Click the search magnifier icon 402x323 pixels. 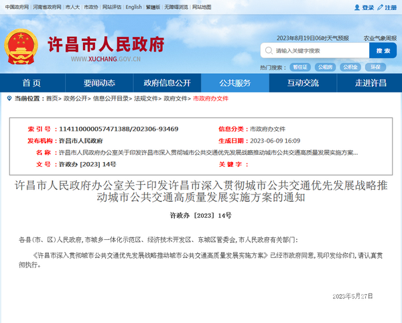tap(269, 51)
